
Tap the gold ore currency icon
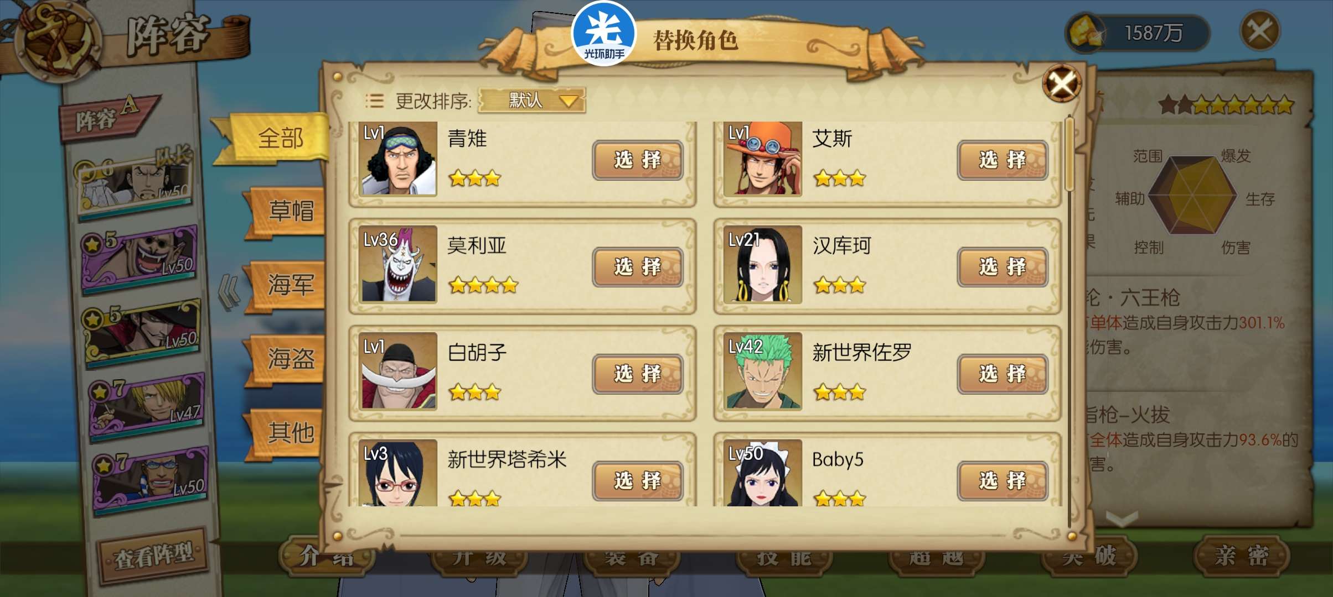tap(1085, 32)
